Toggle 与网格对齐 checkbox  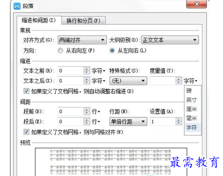26,132
